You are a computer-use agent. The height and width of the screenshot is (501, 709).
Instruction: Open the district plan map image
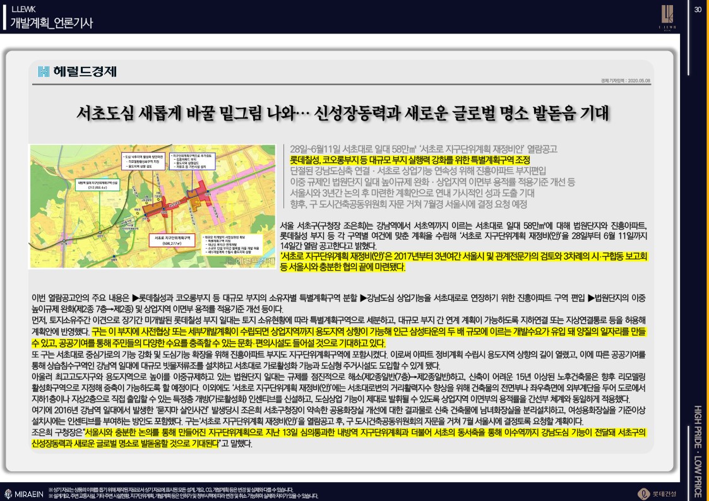pyautogui.click(x=152, y=206)
